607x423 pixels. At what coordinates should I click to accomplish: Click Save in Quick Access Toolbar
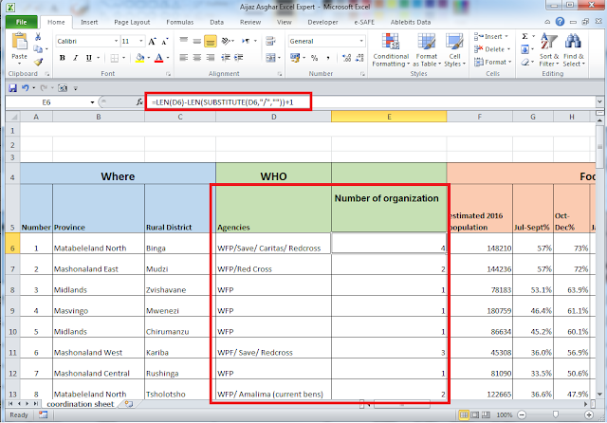coord(12,88)
